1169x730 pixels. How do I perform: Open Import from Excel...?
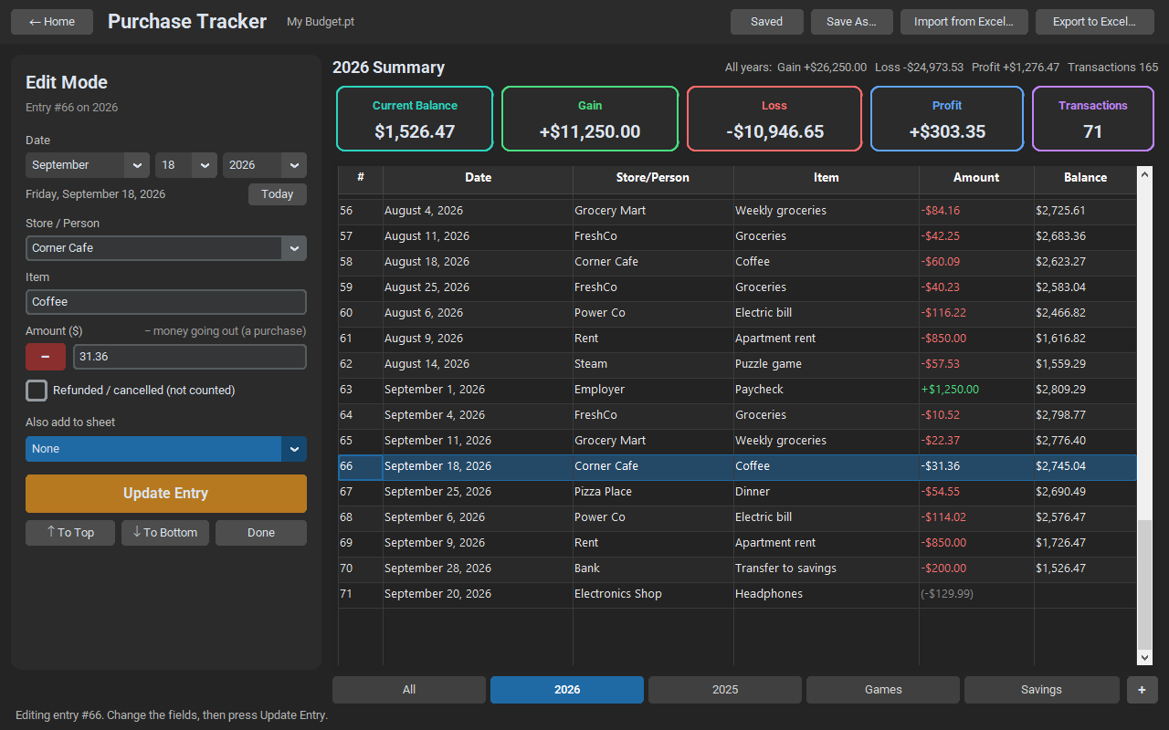[964, 22]
